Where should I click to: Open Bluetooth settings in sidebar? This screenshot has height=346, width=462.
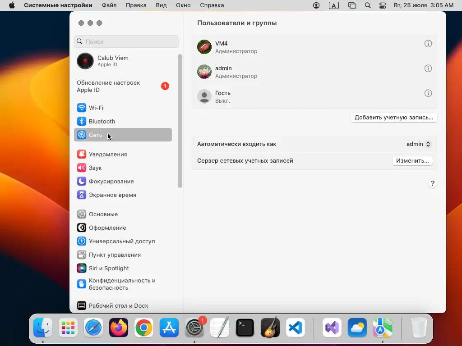[123, 121]
